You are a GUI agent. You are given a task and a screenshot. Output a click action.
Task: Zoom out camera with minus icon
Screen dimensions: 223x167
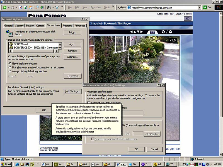170,32
